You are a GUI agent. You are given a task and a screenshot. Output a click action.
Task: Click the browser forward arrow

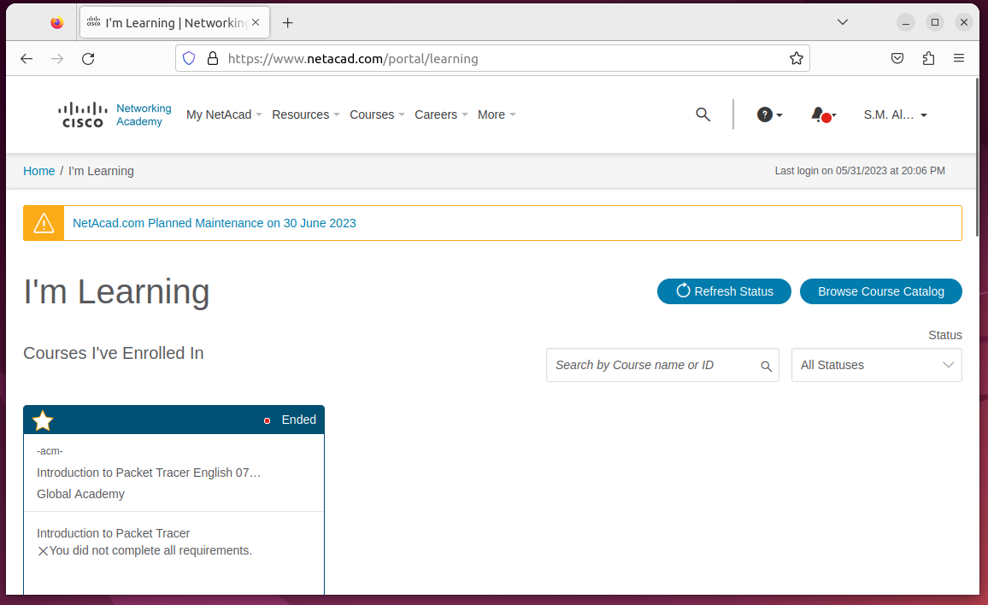57,59
